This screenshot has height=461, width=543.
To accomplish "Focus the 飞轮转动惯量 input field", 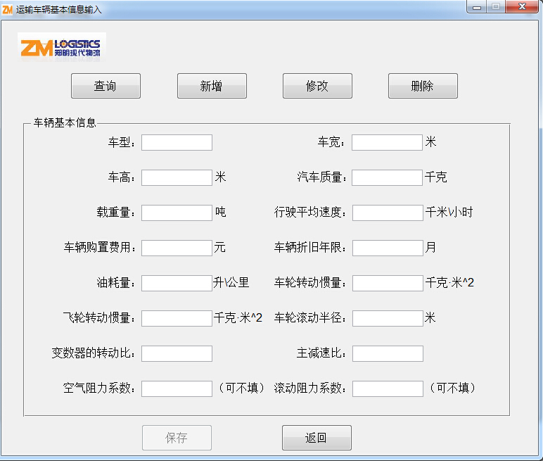I will [177, 318].
